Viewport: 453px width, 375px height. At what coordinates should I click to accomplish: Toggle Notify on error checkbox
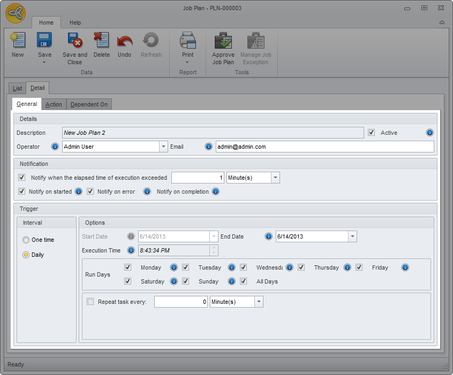(90, 191)
